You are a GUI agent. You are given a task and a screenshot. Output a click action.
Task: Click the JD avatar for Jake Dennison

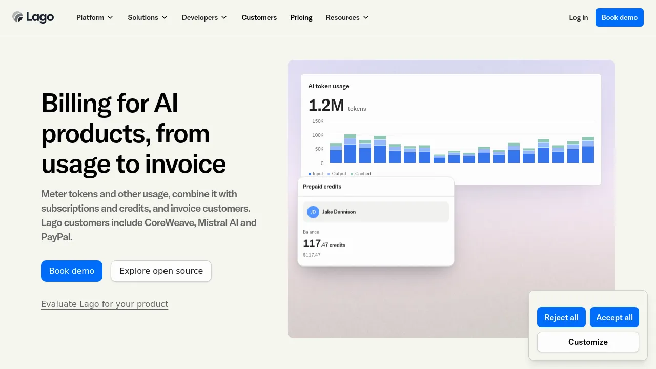tap(313, 212)
